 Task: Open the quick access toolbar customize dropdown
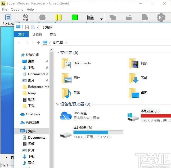point(38,28)
